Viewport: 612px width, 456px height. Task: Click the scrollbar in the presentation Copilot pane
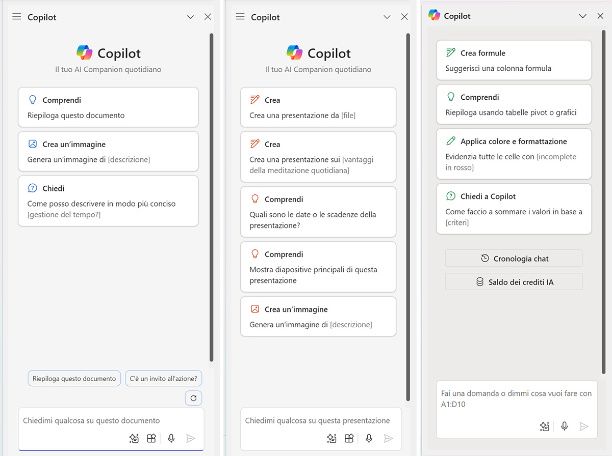(x=407, y=204)
